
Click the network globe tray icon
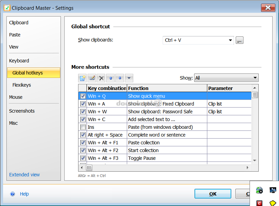click(259, 190)
